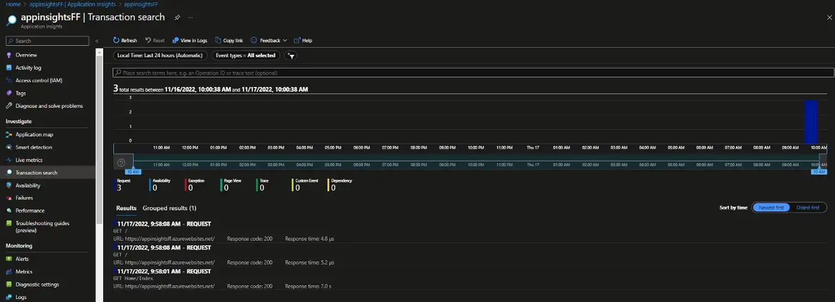
Task: Collapse the sidebar with double chevron
Action: [97, 41]
